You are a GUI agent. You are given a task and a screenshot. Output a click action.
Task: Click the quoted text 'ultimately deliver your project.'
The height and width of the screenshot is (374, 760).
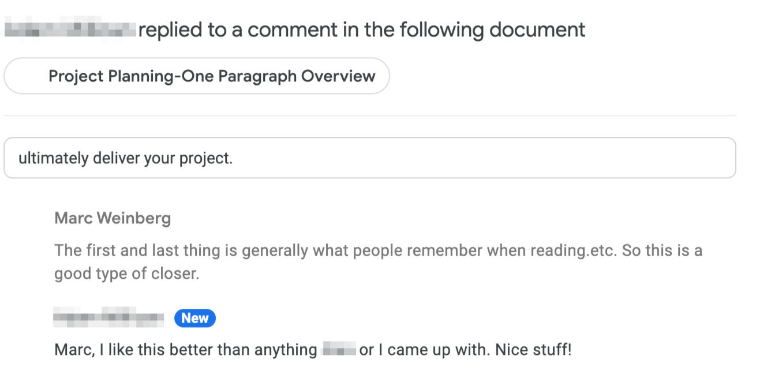[x=125, y=158]
